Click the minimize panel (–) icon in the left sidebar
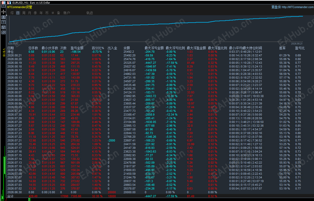Image resolution: width=314 pixels, height=201 pixels. coord(3,7)
